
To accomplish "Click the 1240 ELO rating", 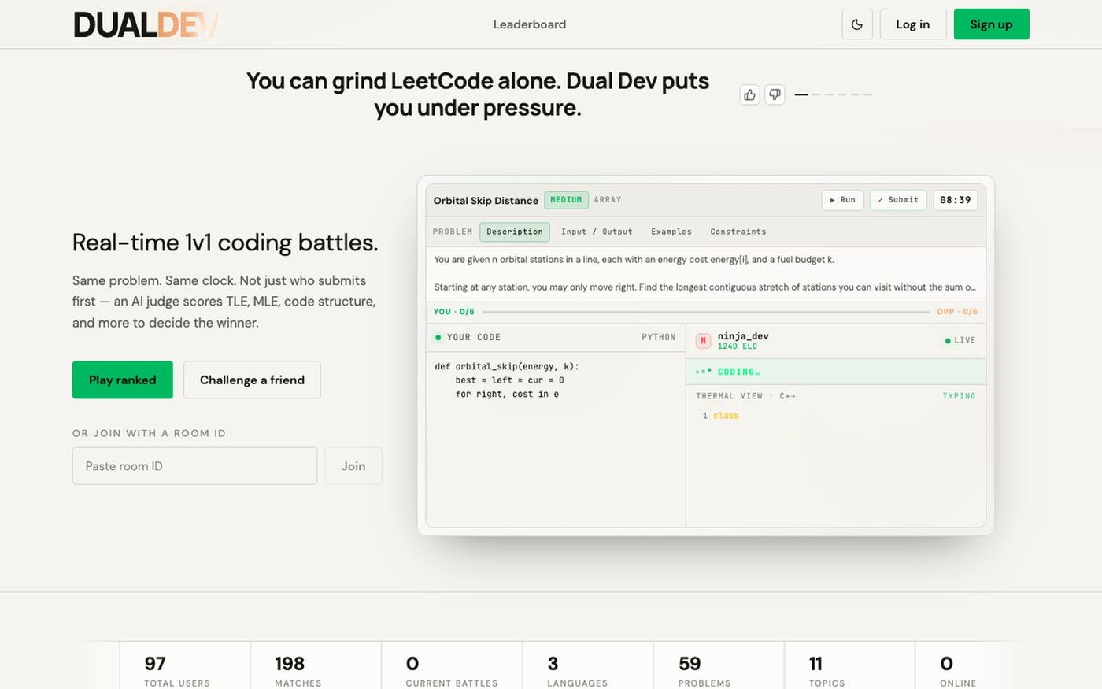I will tap(738, 346).
